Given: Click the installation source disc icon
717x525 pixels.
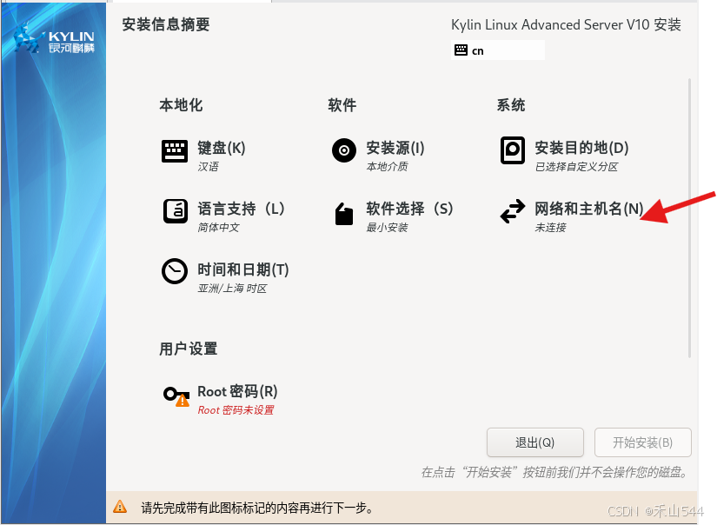Looking at the screenshot, I should [x=344, y=150].
